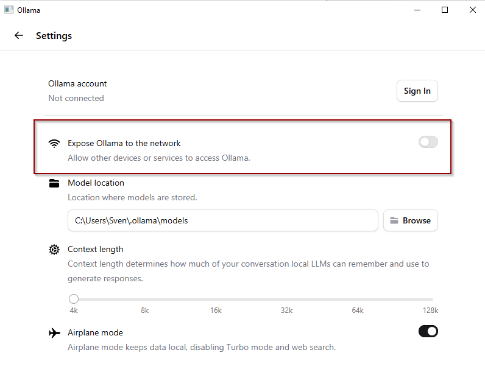Turn off the Airplane mode switch
Viewport: 485px width, 375px height.
pos(428,331)
